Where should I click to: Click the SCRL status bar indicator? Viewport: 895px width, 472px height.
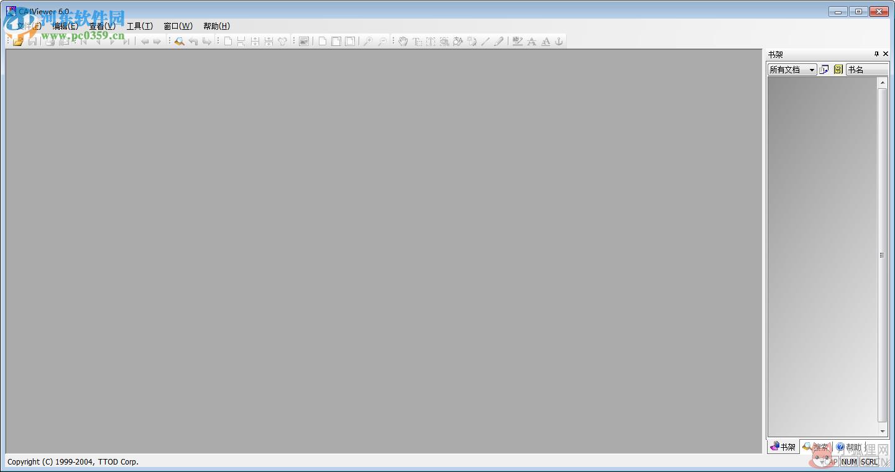[x=869, y=461]
